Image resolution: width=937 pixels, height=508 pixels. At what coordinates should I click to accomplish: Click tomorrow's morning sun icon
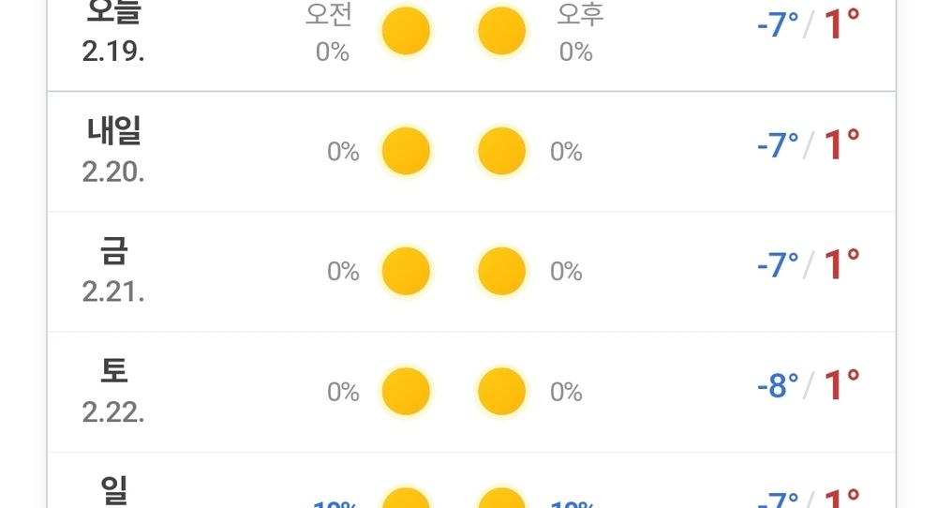[x=406, y=151]
